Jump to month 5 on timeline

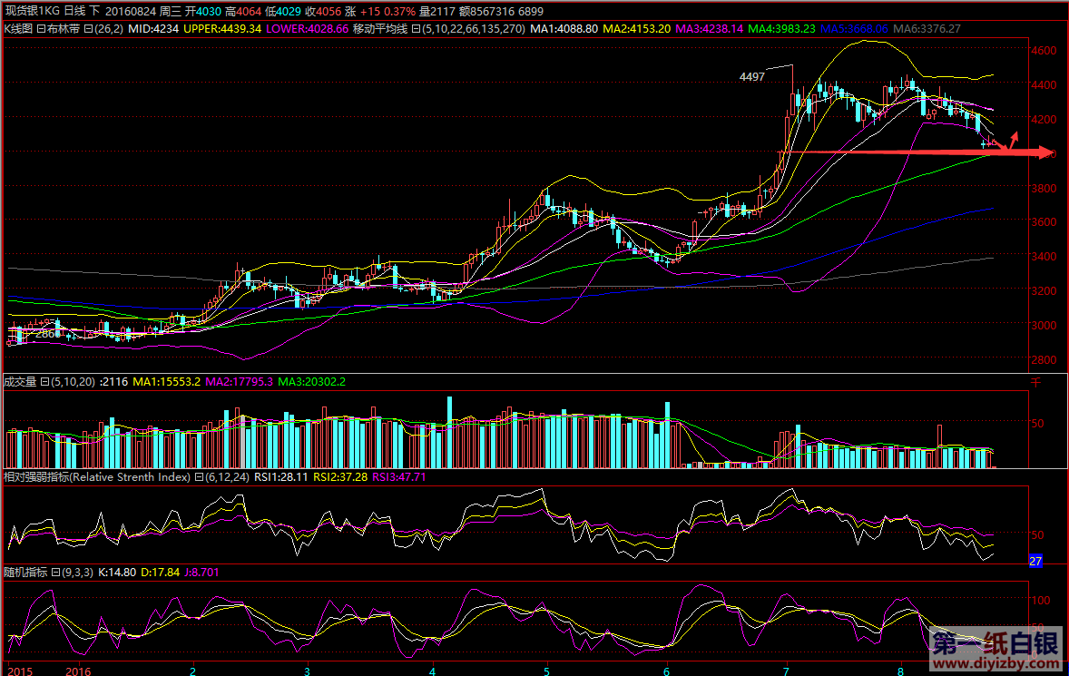pos(546,671)
